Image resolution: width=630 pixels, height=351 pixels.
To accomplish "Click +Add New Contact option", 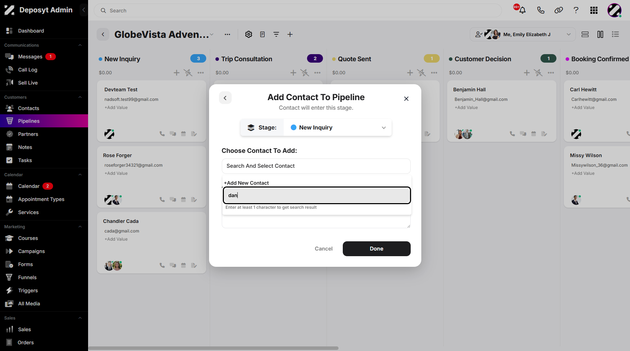I will 247,183.
